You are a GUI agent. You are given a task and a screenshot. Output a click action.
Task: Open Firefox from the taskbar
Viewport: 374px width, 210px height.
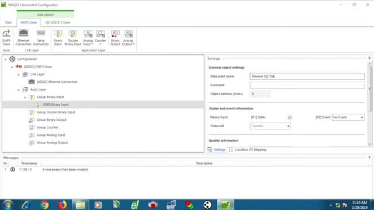63,205
